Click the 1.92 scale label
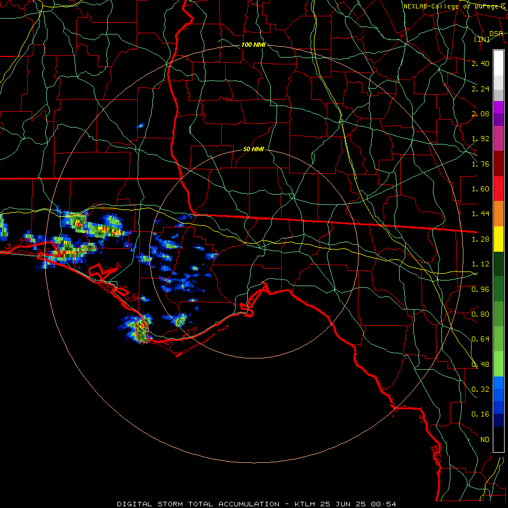The image size is (508, 508). tap(480, 139)
